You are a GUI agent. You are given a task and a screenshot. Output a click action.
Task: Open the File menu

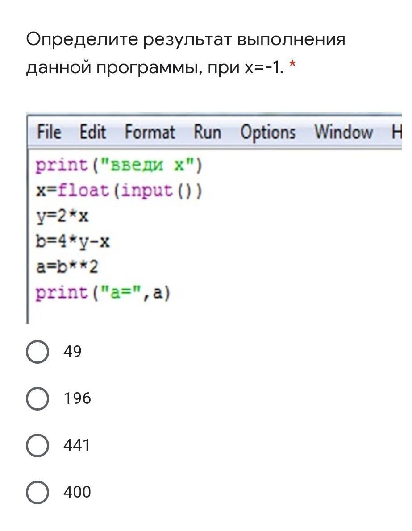(x=49, y=133)
